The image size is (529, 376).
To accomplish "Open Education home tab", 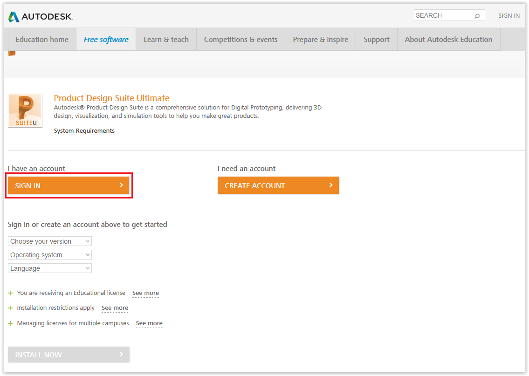I will (42, 40).
